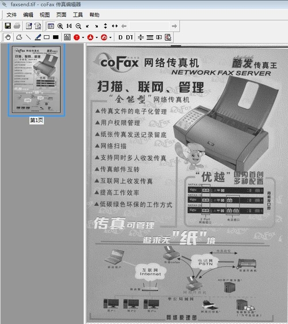The image size is (288, 324).
Task: Select the freeform shape tool
Action: click(x=19, y=37)
